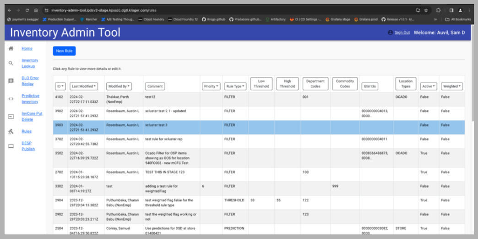Show more bookmarks via the overflow chevron
This screenshot has height=239, width=478.
click(x=435, y=19)
